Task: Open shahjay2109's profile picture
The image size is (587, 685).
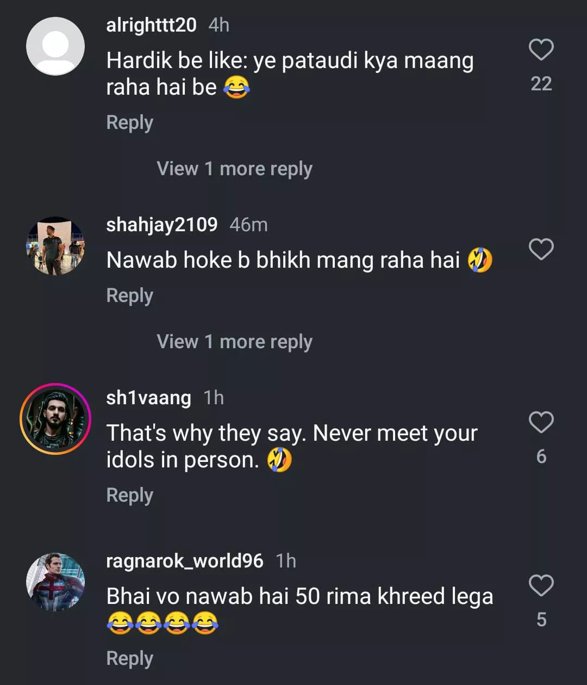Action: [55, 246]
